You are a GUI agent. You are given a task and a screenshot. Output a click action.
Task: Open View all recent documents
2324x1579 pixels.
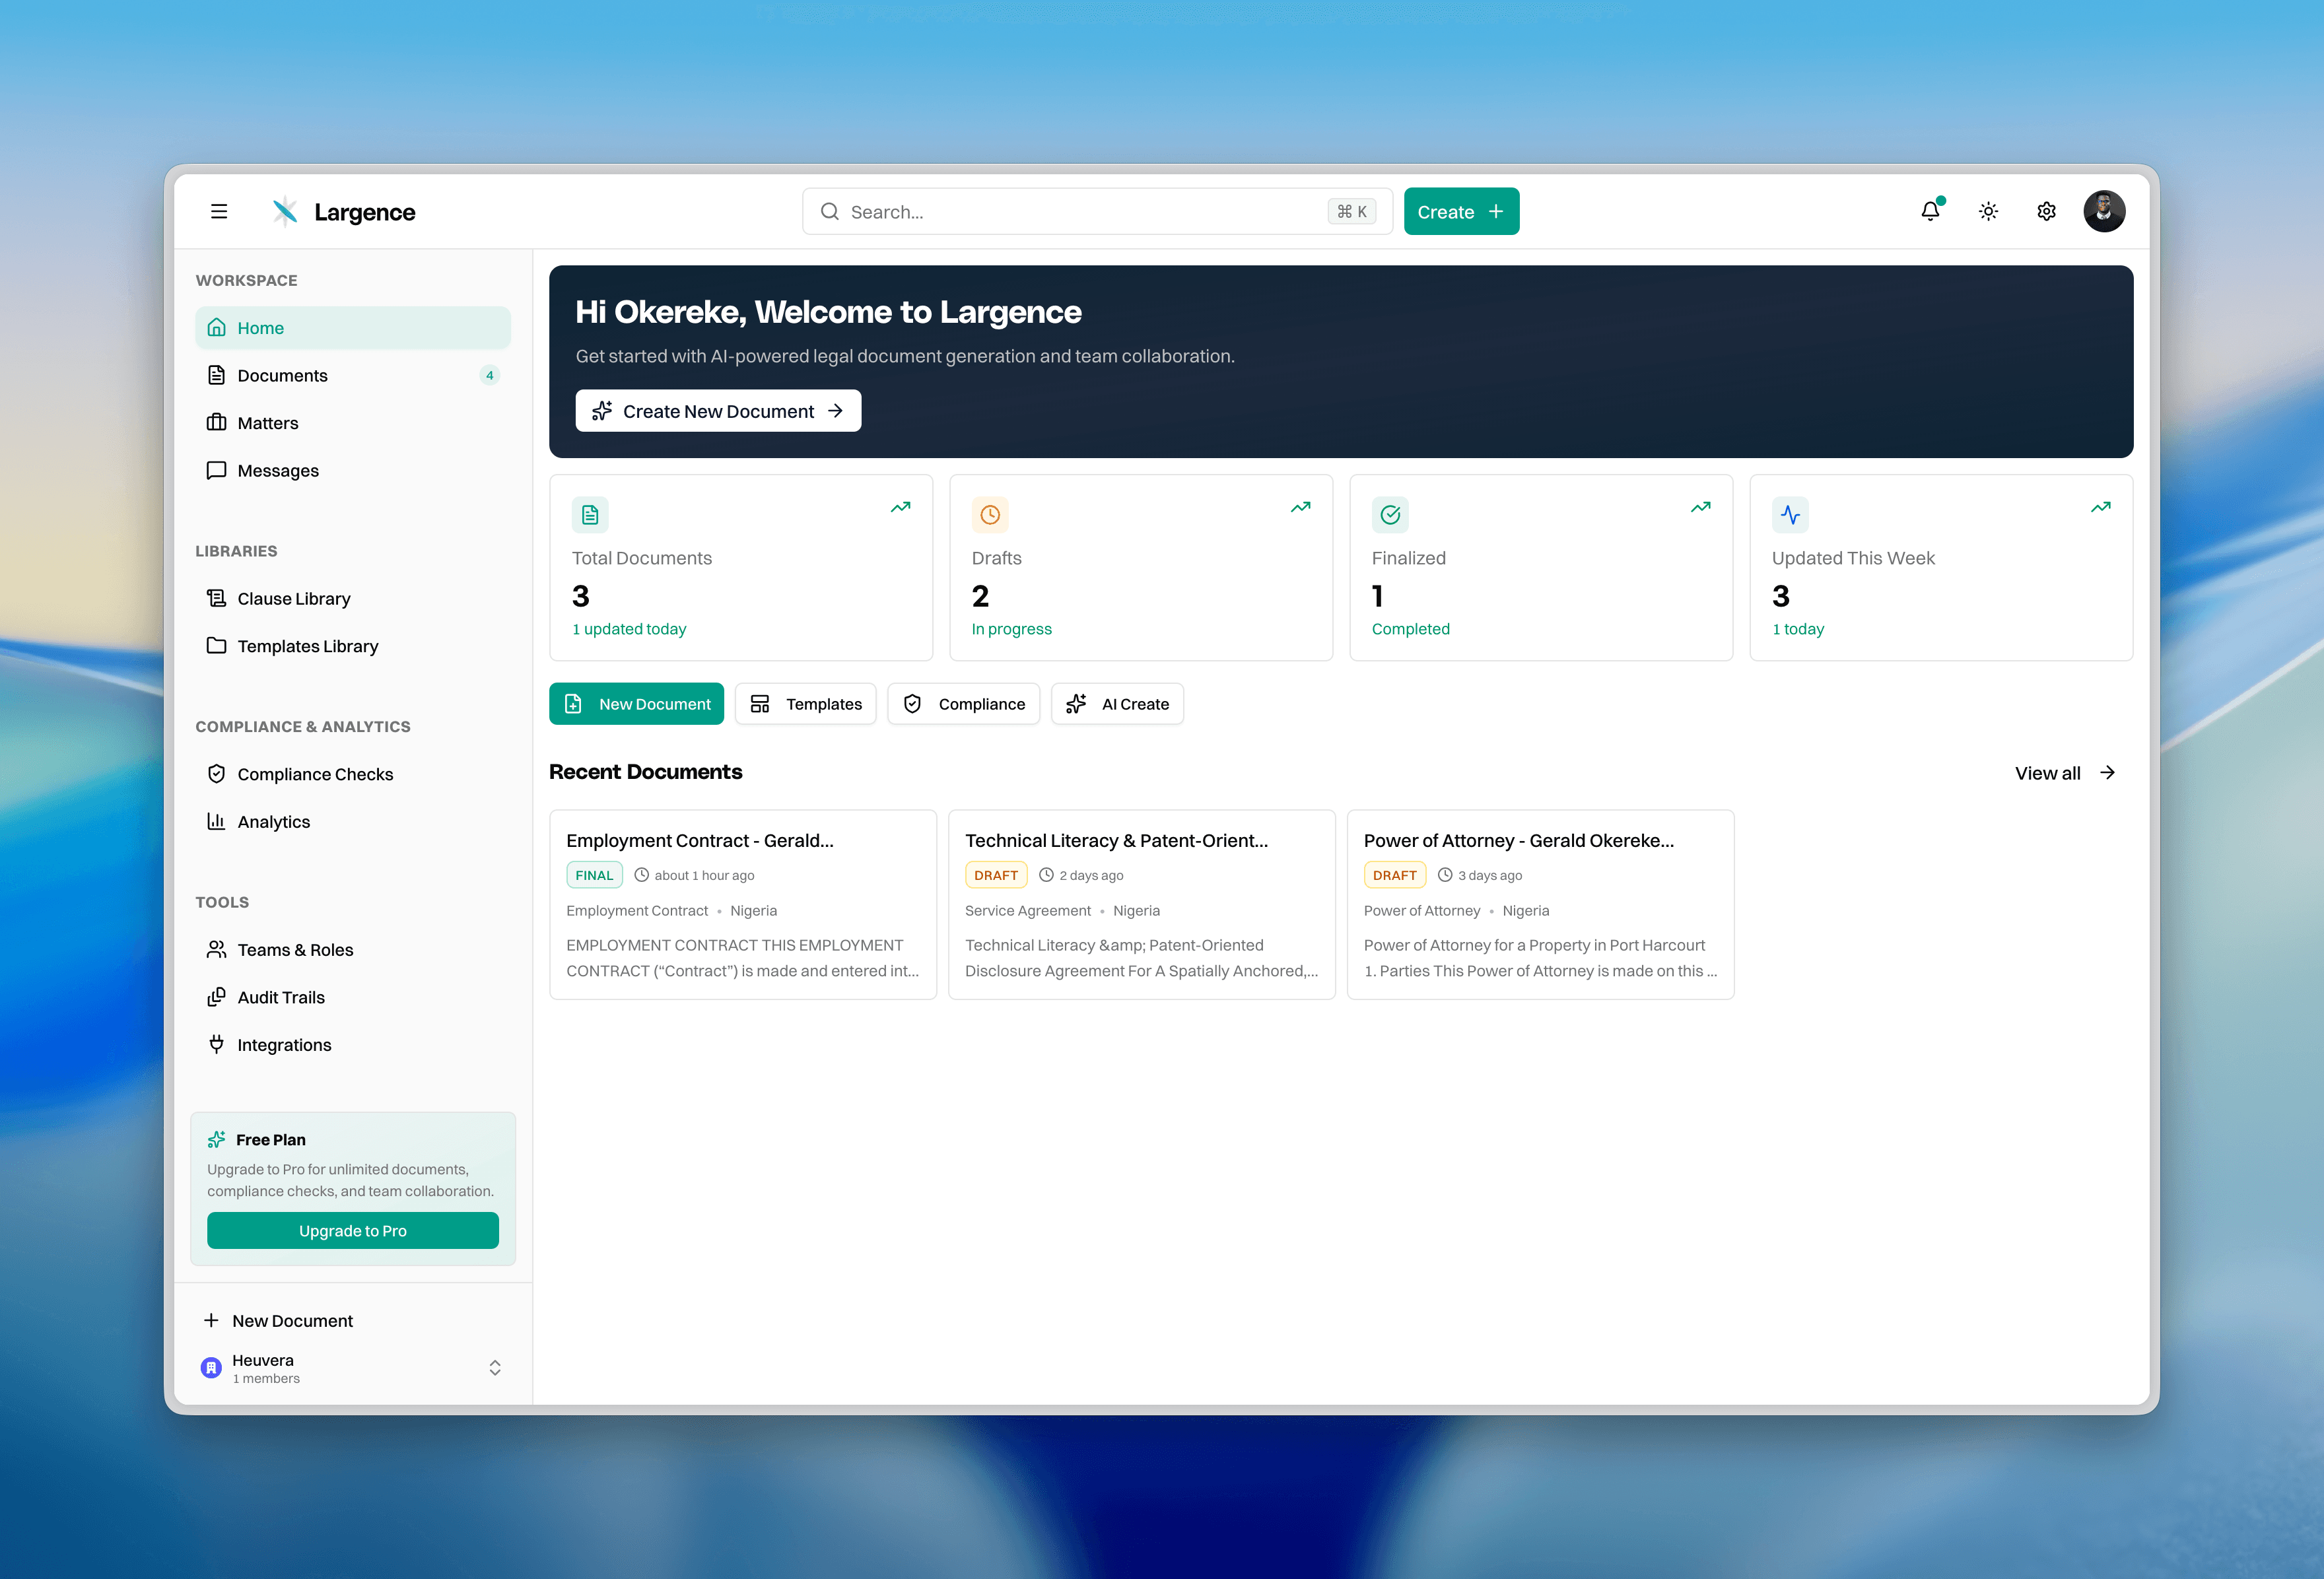point(2064,772)
